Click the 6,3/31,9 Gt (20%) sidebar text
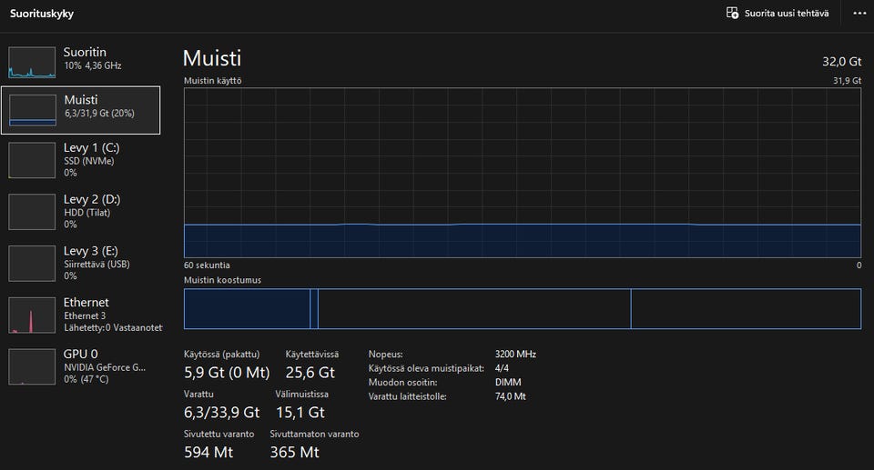Viewport: 874px width, 470px height. click(x=99, y=113)
